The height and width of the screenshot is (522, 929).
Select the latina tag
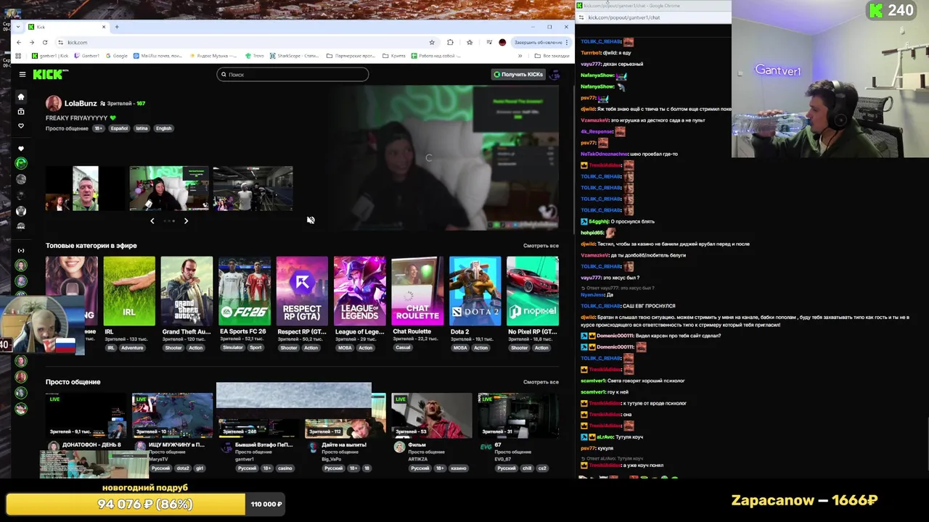point(142,128)
